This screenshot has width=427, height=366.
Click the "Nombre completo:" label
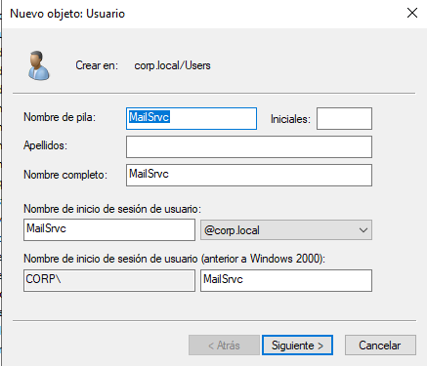click(x=65, y=175)
